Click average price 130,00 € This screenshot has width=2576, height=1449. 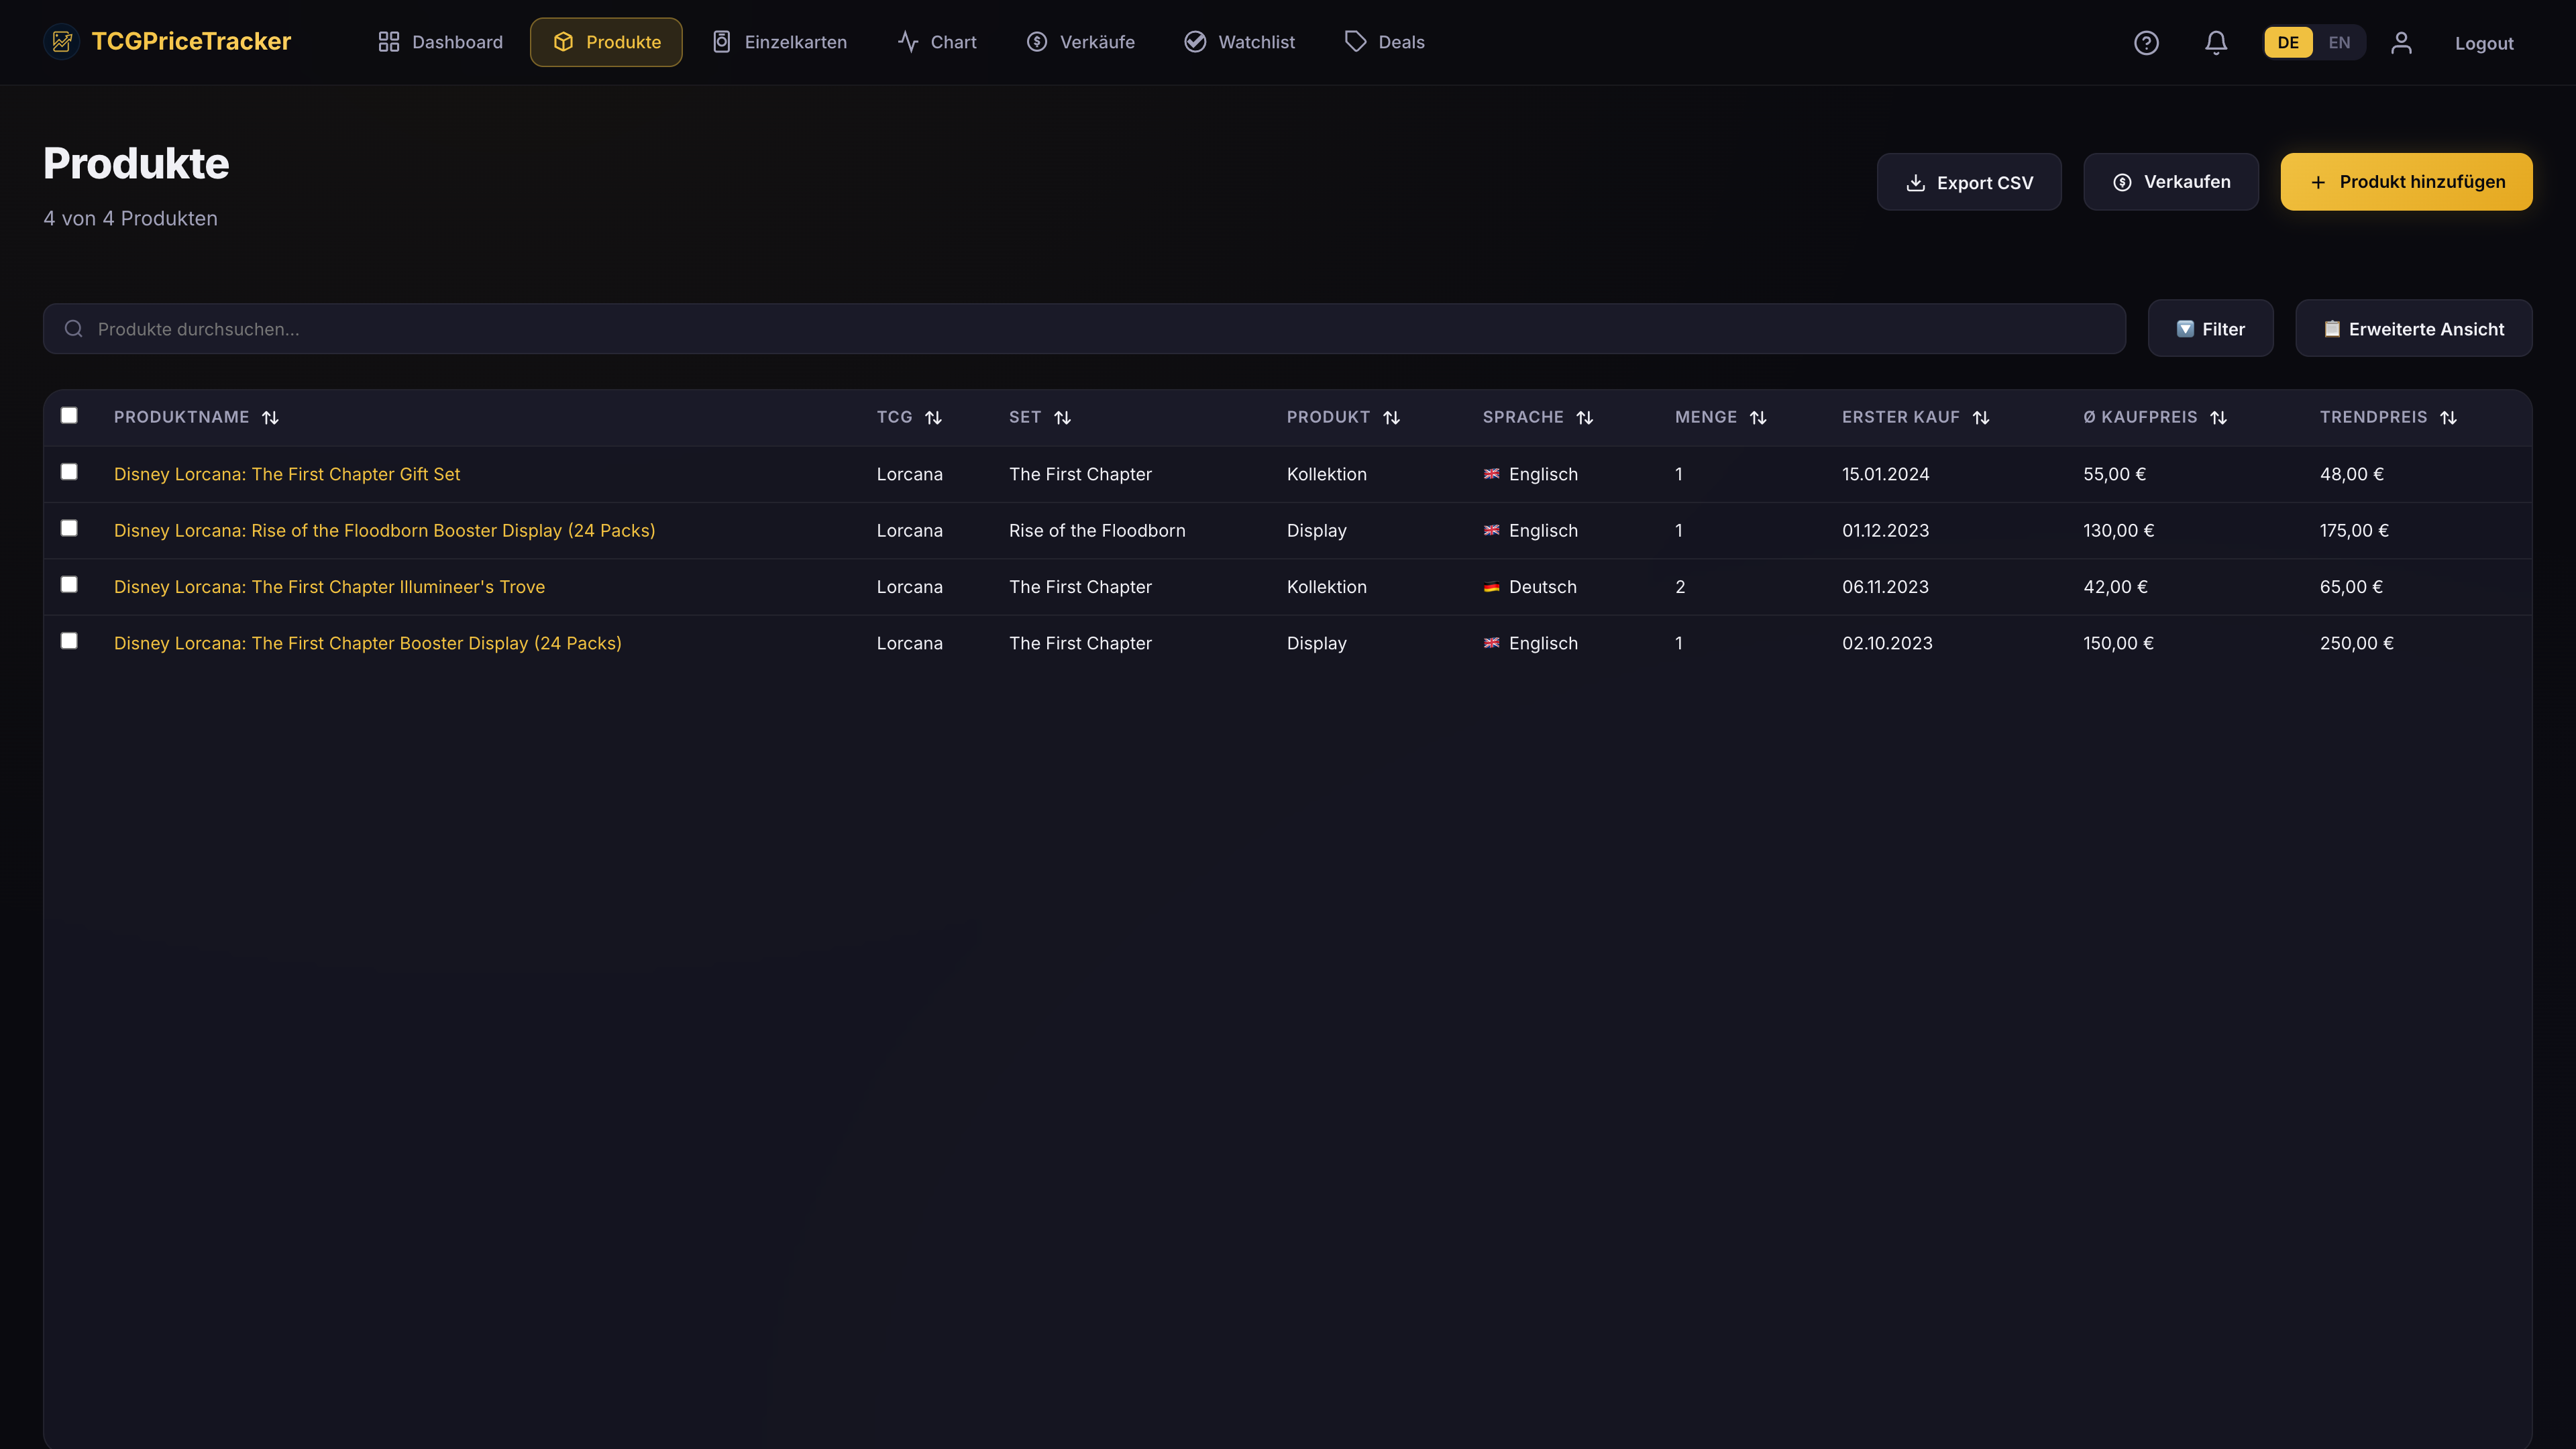pos(2118,531)
